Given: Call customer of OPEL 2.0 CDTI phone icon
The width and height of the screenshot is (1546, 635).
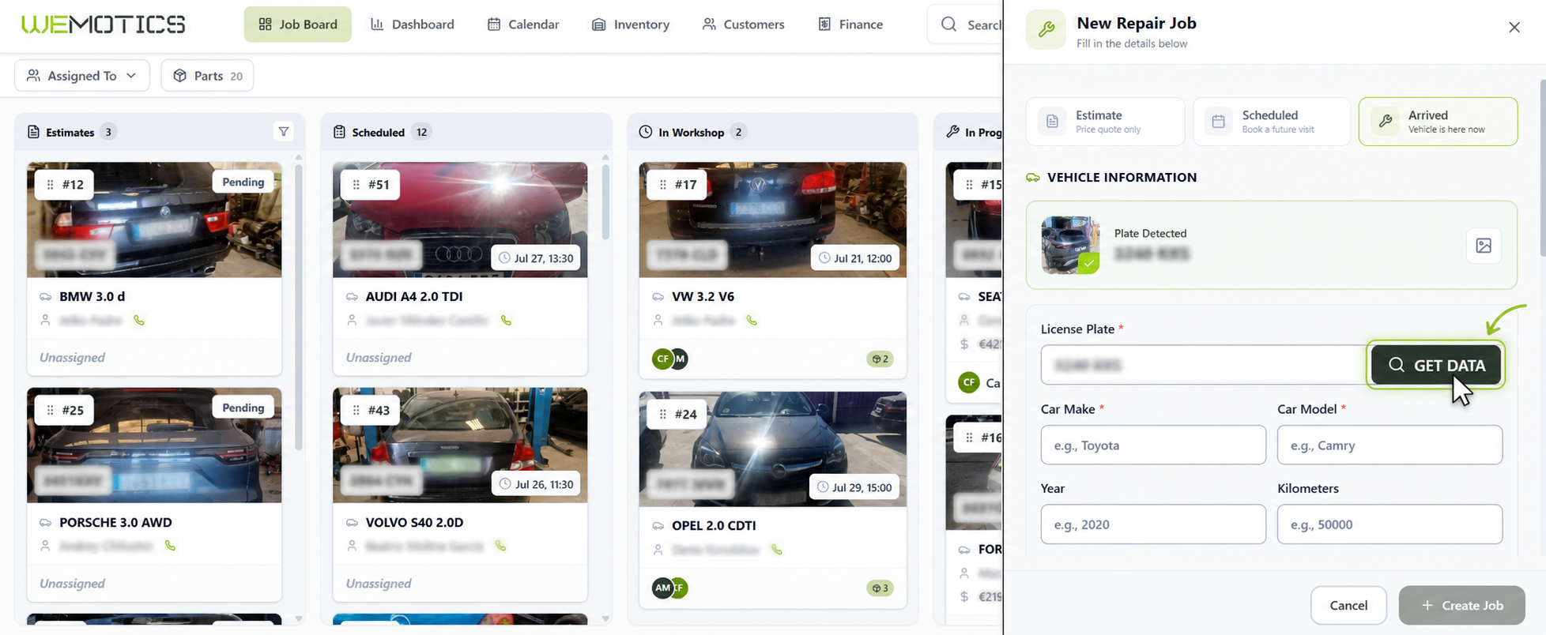Looking at the screenshot, I should (777, 550).
